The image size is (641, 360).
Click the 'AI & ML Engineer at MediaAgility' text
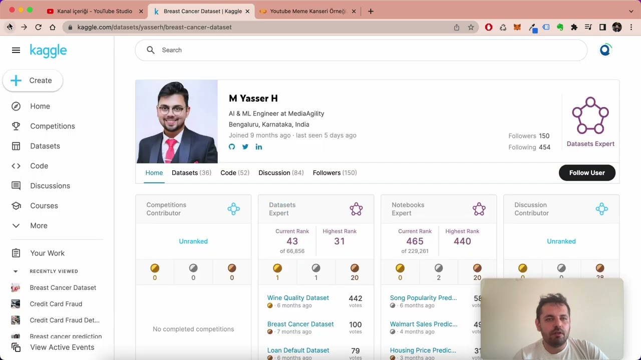pyautogui.click(x=276, y=113)
